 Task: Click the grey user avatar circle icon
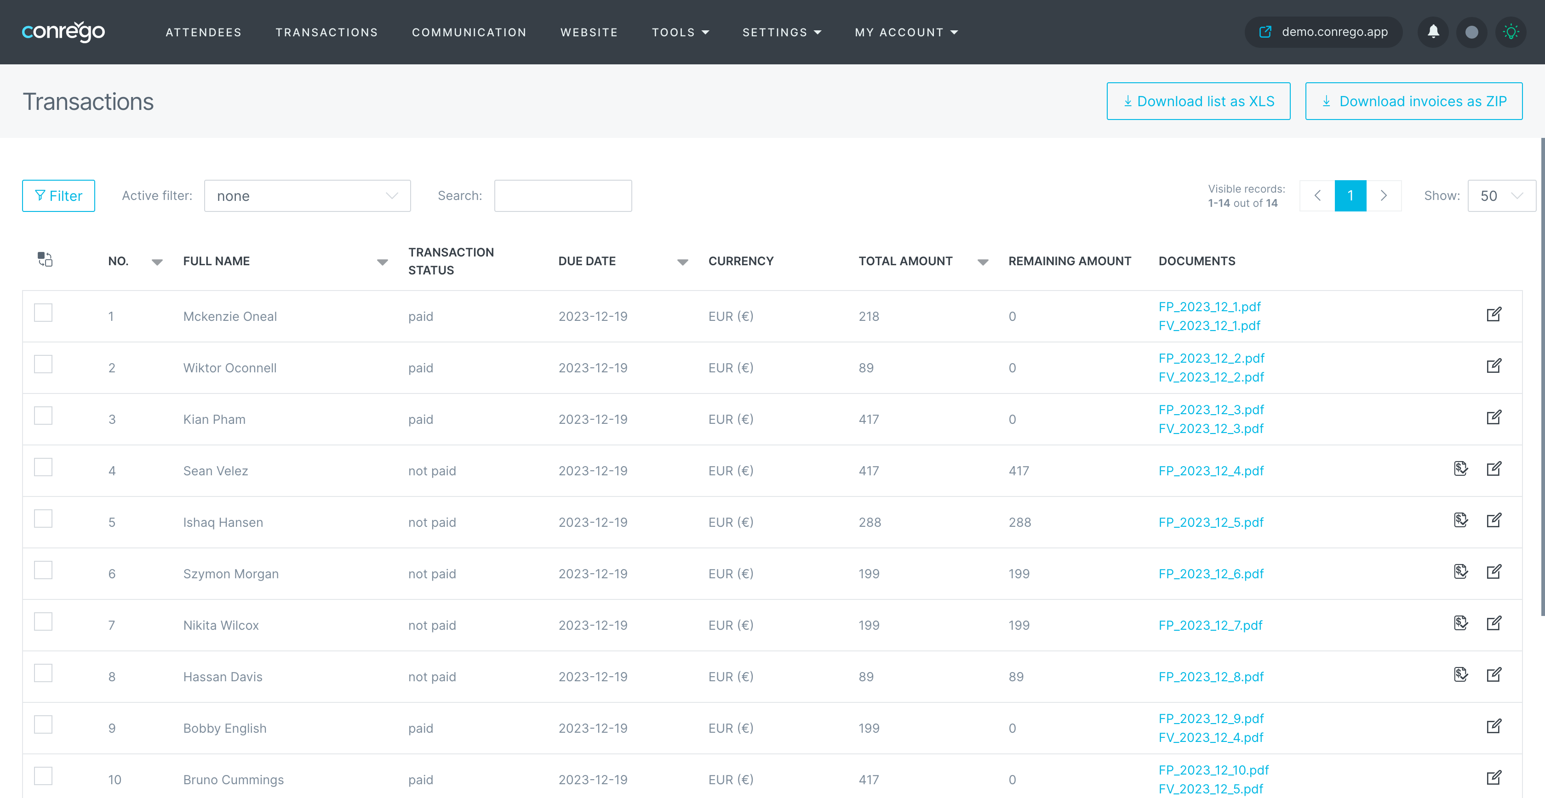point(1471,32)
